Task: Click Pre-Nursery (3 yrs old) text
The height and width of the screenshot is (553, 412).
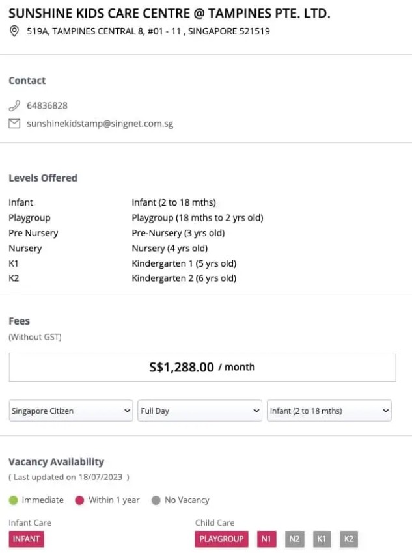Action: pos(178,233)
